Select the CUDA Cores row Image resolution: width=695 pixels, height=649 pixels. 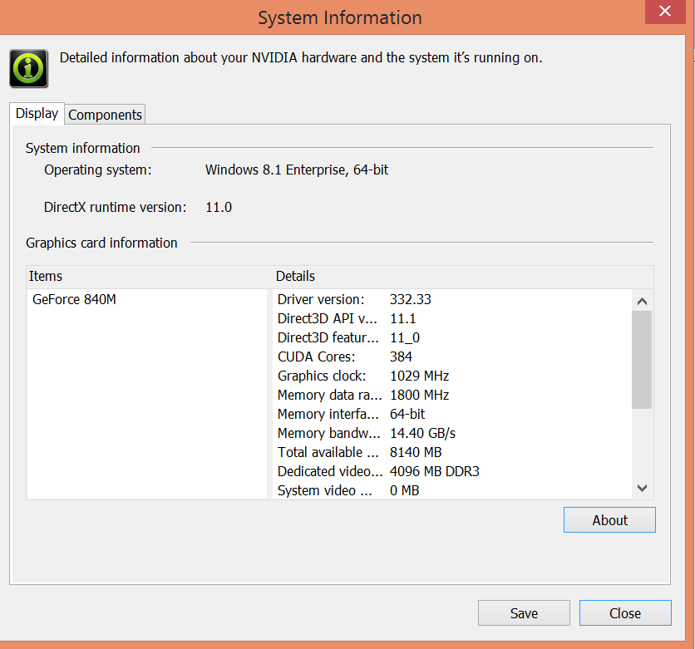[x=452, y=356]
